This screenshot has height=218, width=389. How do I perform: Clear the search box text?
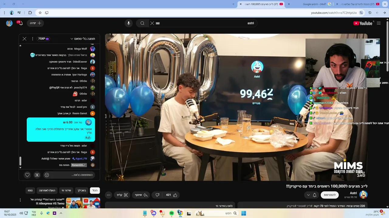(152, 23)
